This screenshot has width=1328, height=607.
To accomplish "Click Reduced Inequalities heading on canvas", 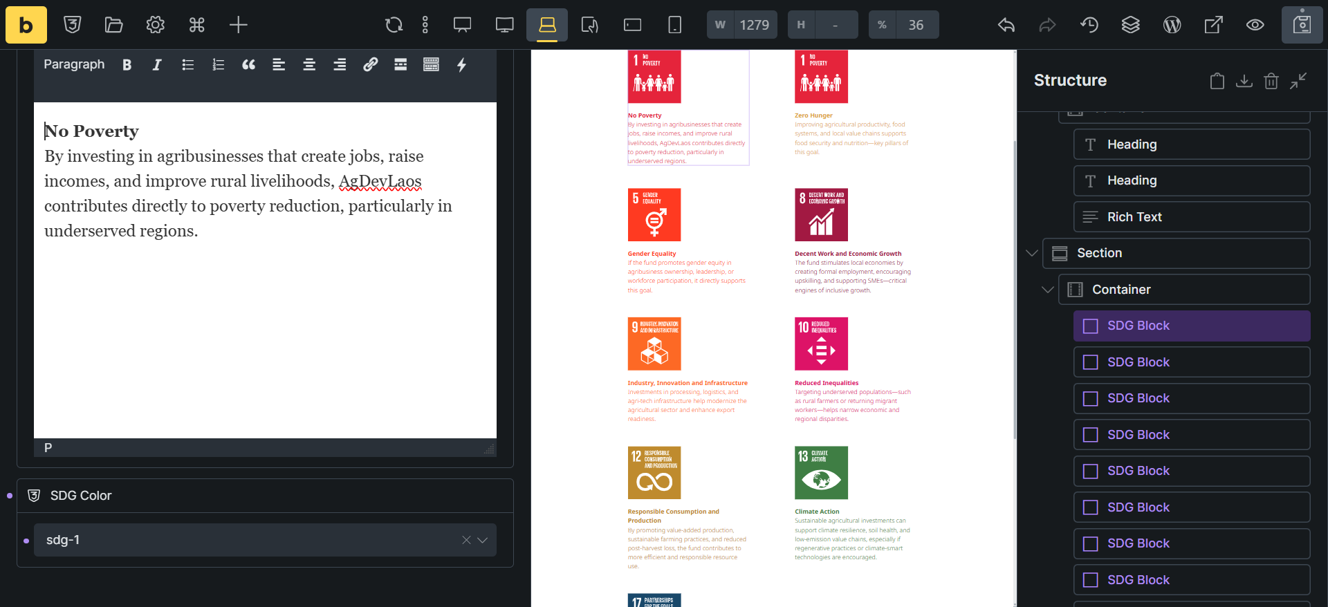I will pos(827,383).
